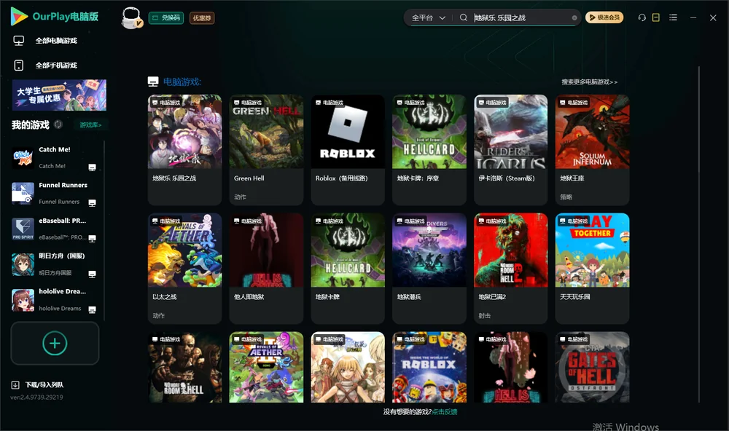729x431 pixels.
Task: Open 下载/导入列队 download queue
Action: click(x=38, y=384)
